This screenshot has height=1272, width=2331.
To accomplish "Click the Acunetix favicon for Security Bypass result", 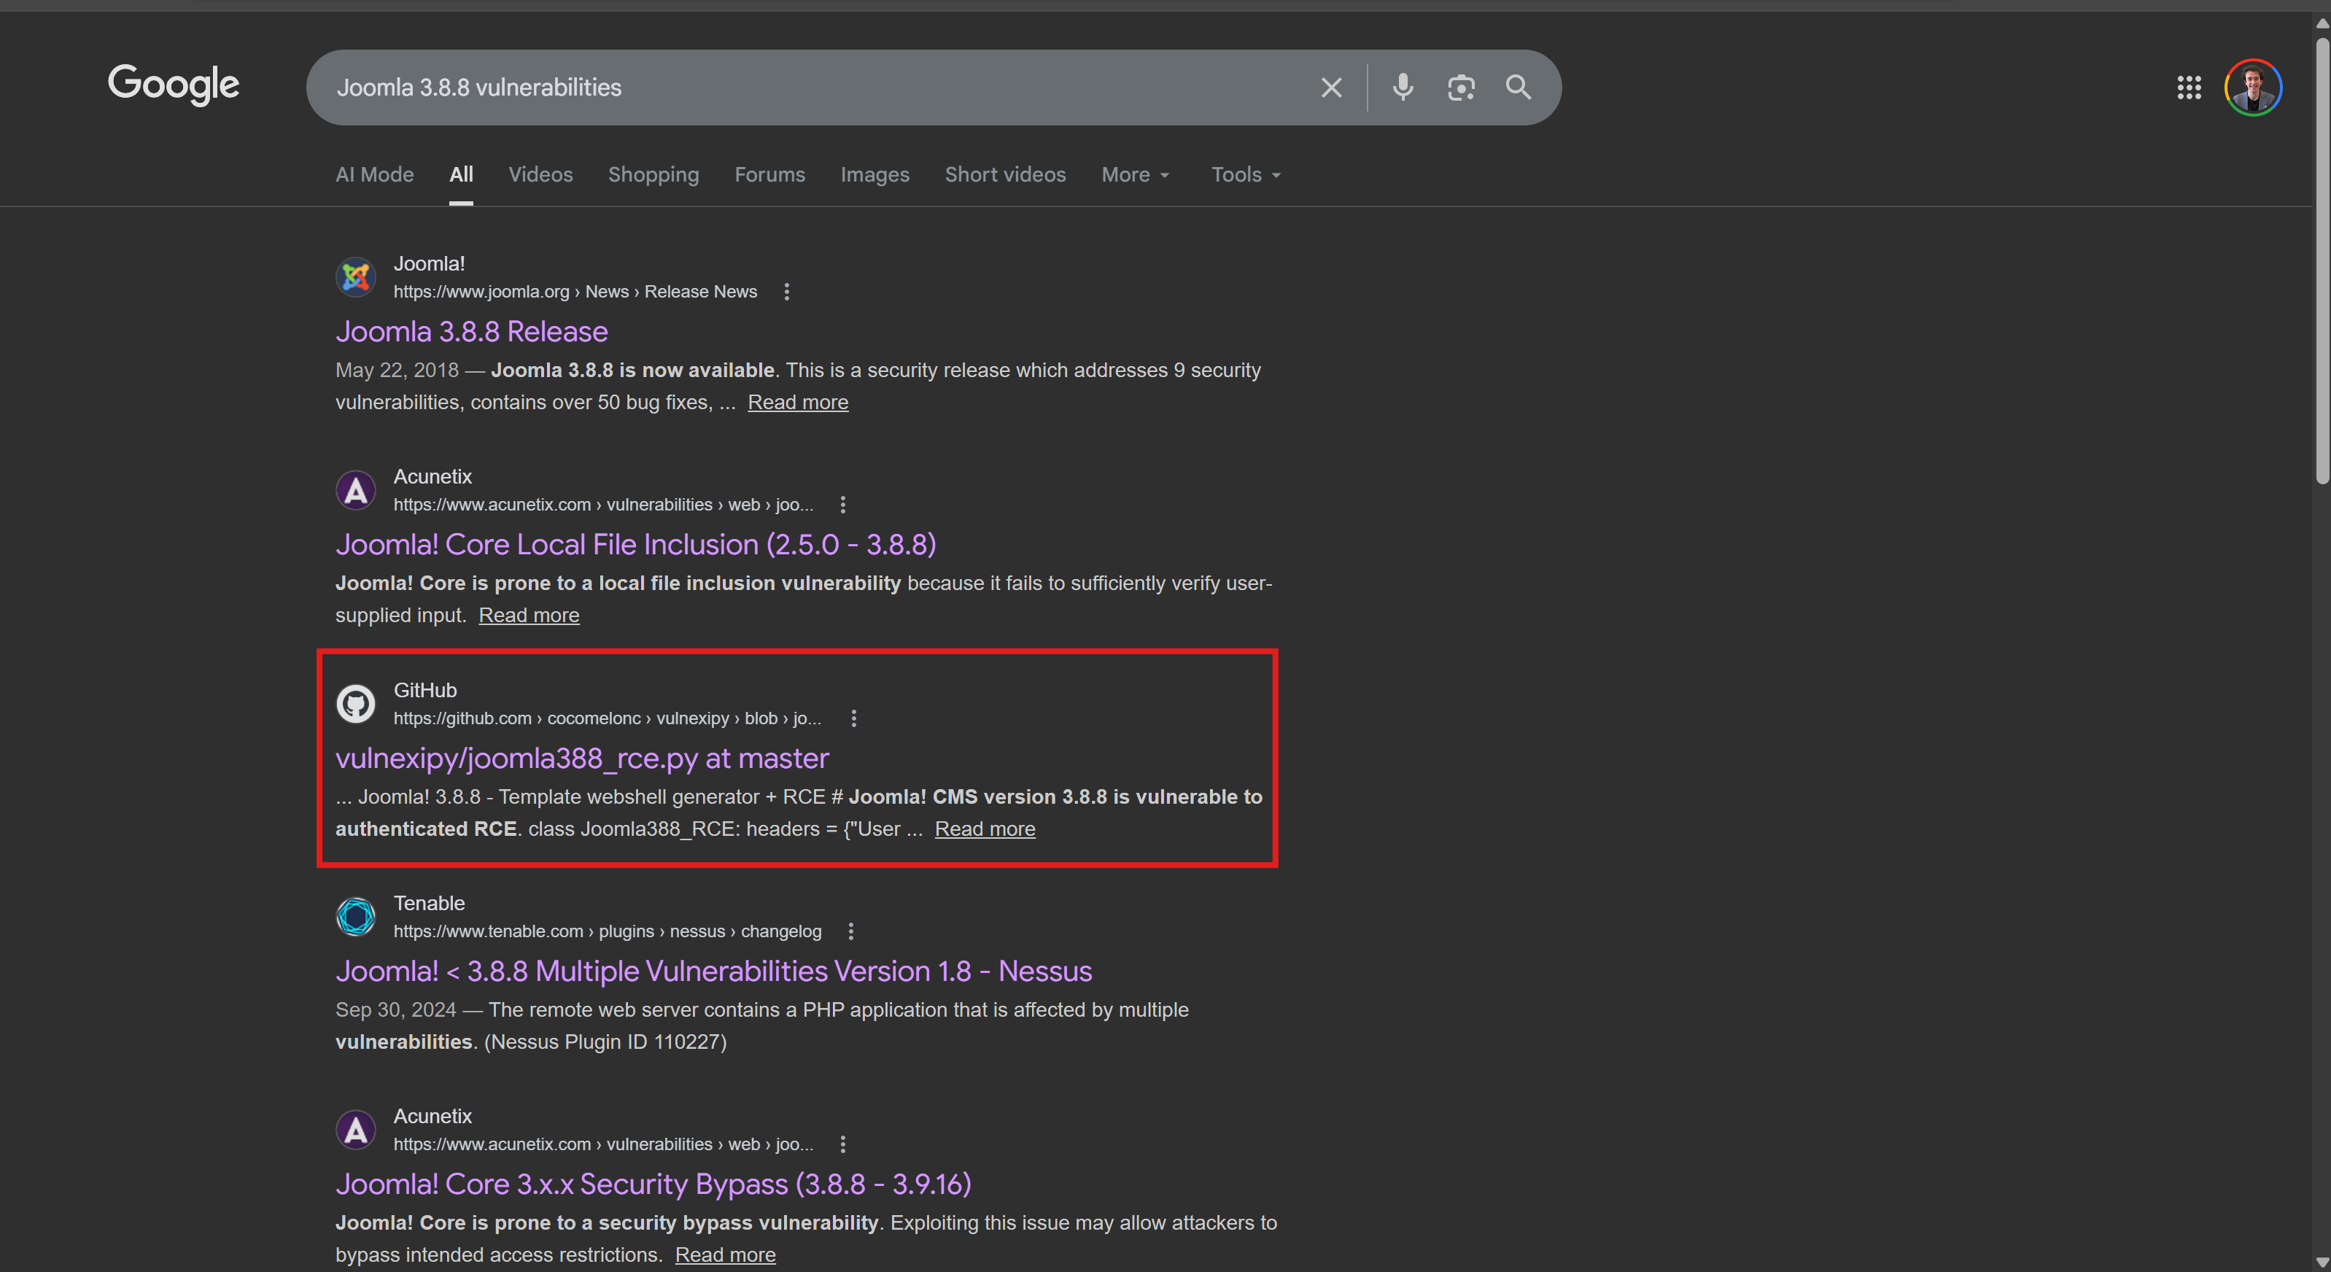I will tap(356, 1130).
